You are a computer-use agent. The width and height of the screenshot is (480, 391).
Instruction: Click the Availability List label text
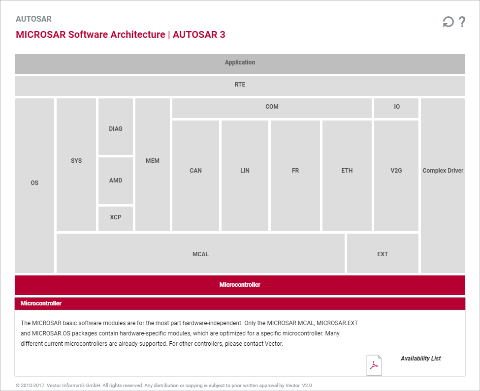click(421, 359)
